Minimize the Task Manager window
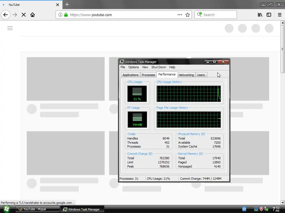This screenshot has height=213, width=285. coord(208,62)
